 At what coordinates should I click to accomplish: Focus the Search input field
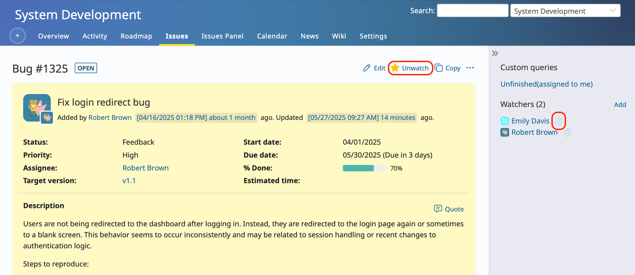click(473, 11)
